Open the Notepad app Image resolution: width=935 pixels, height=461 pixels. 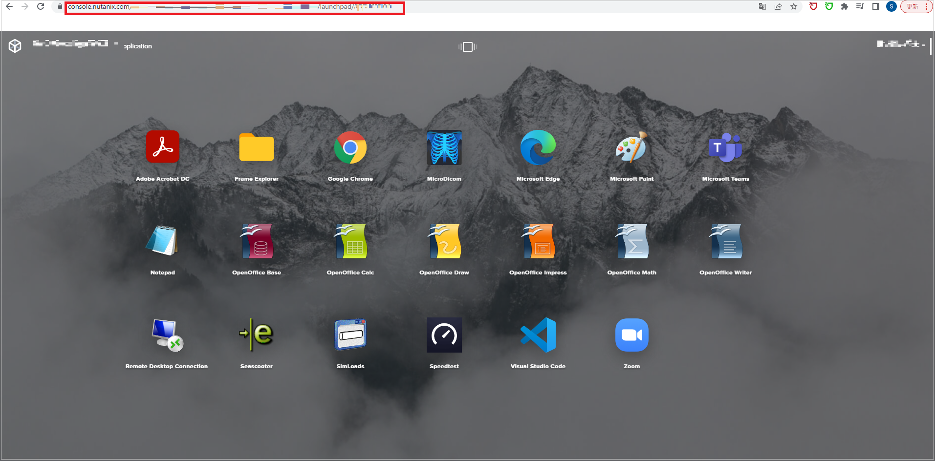[163, 241]
